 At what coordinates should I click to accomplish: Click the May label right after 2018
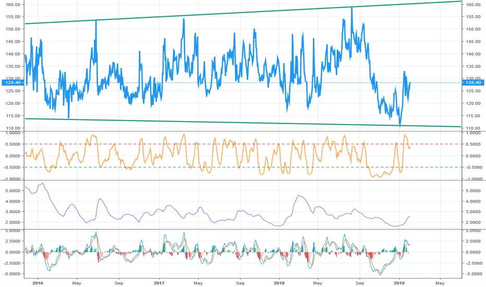pyautogui.click(x=318, y=283)
